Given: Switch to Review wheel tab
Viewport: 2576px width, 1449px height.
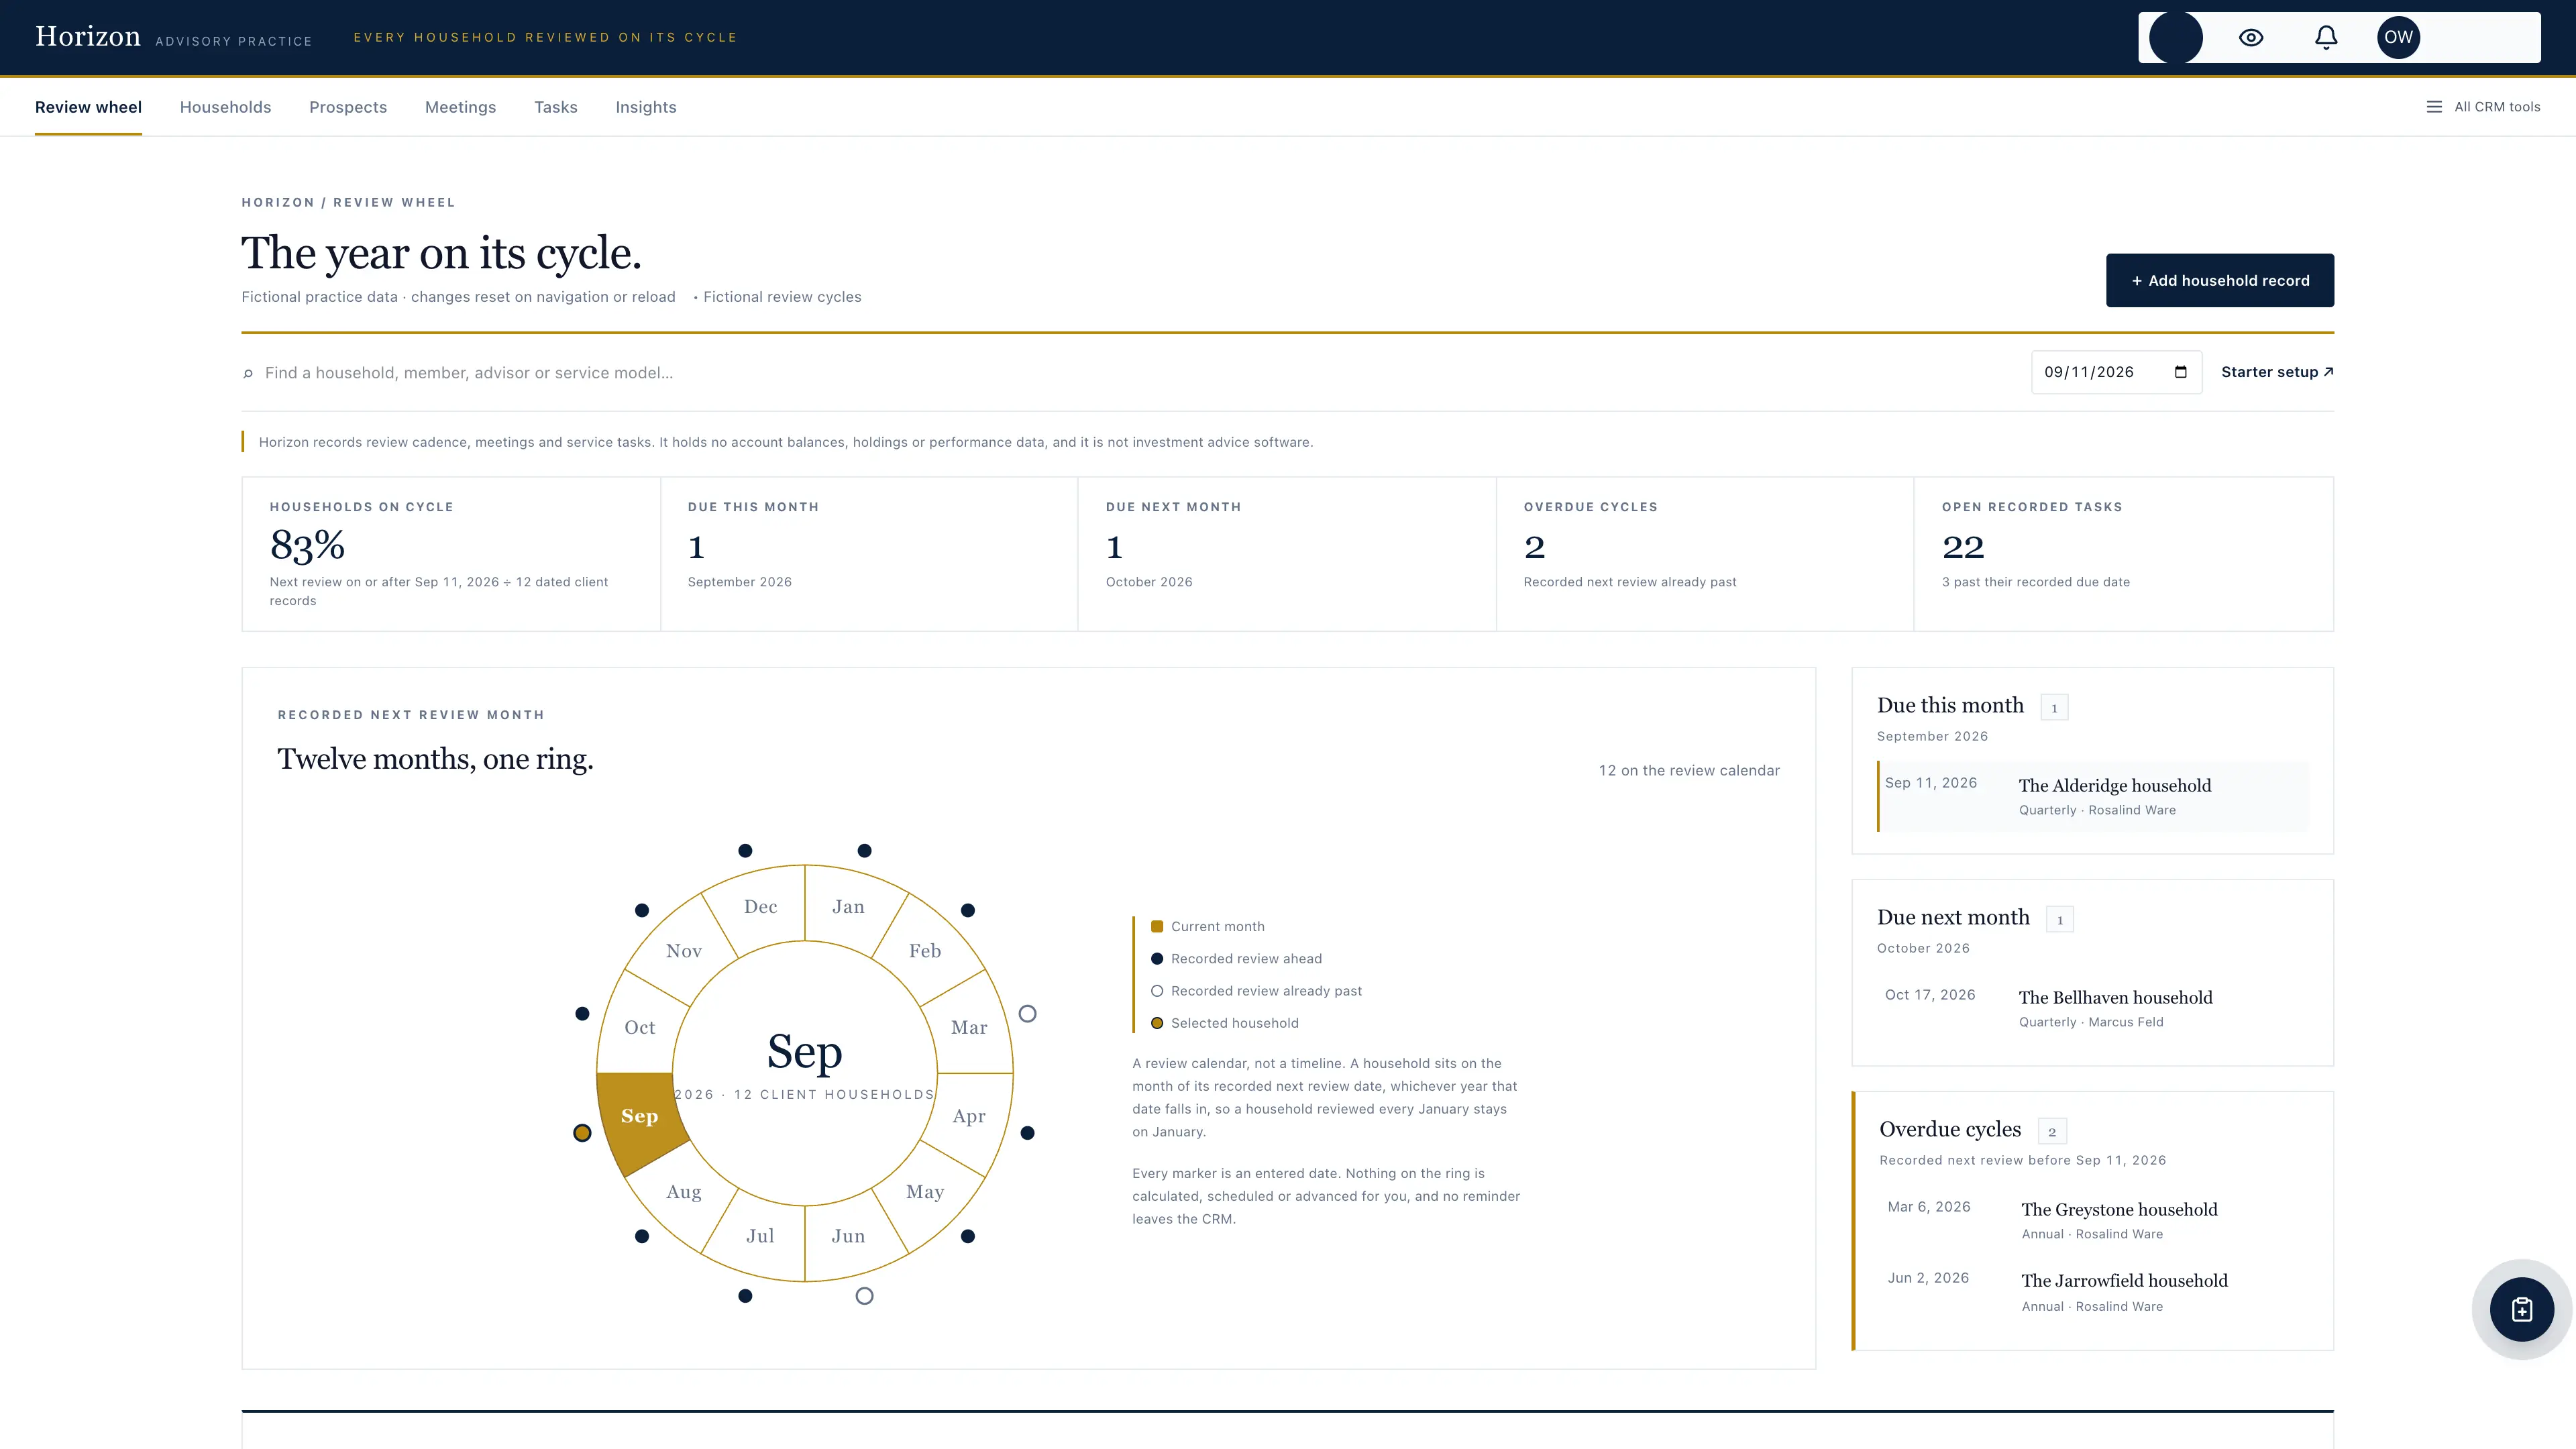Looking at the screenshot, I should click(88, 107).
